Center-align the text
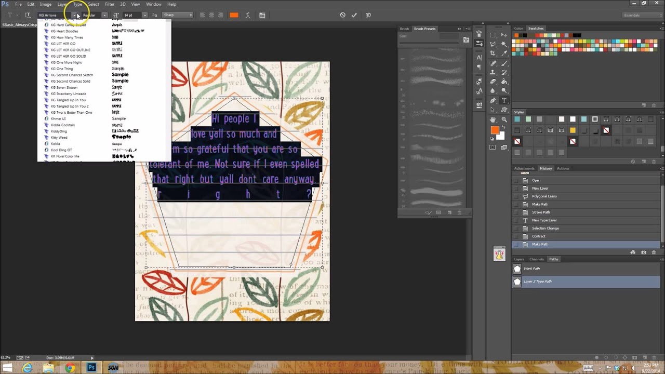 pos(211,15)
